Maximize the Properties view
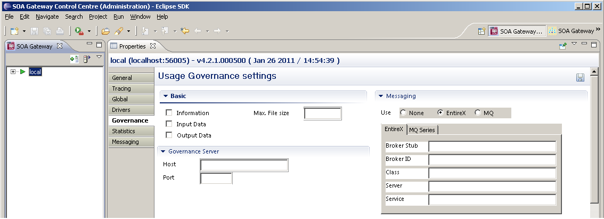Screen dimensions: 604x219 click(593, 44)
